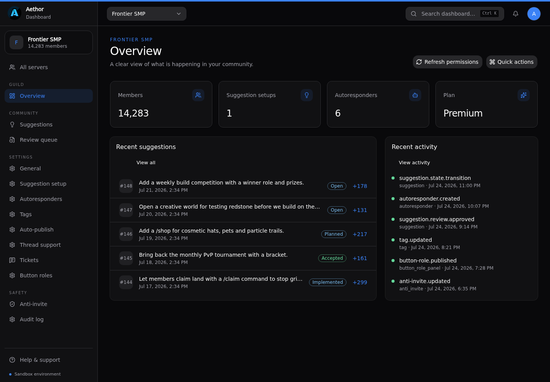Image resolution: width=550 pixels, height=382 pixels.
Task: Open the notifications bell
Action: pyautogui.click(x=516, y=14)
